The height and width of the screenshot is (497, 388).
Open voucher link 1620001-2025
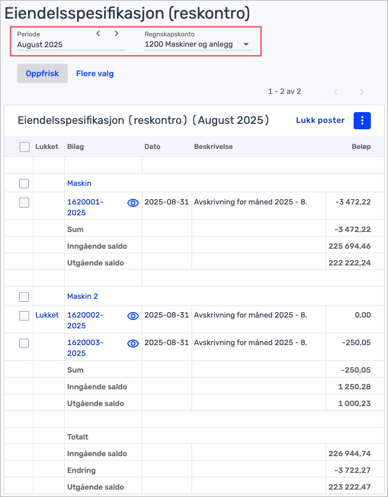point(85,207)
